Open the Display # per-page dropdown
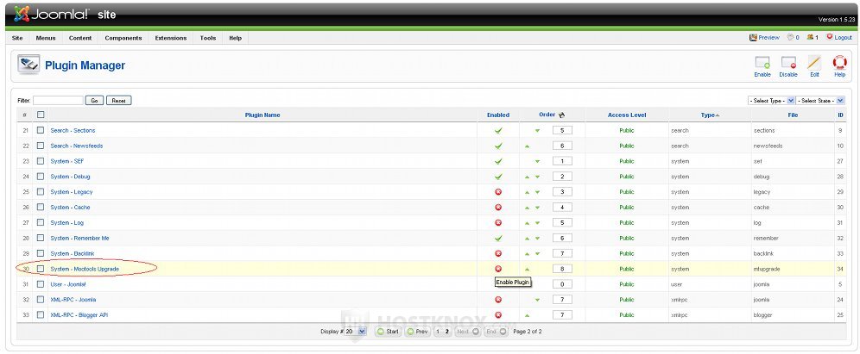 click(x=355, y=331)
